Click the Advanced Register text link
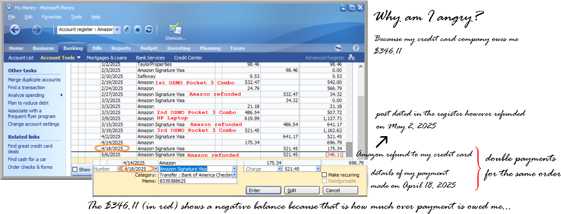Screen dimensions: 561x214 (x=325, y=58)
